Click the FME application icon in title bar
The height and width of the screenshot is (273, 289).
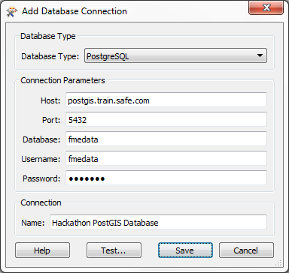pos(12,11)
